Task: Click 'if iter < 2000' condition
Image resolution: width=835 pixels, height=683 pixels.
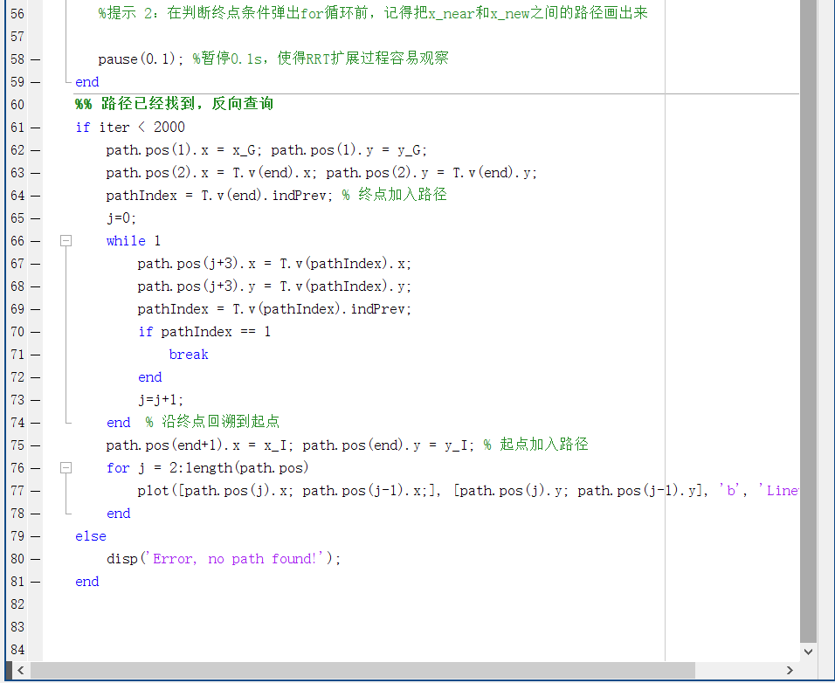Action: (130, 128)
